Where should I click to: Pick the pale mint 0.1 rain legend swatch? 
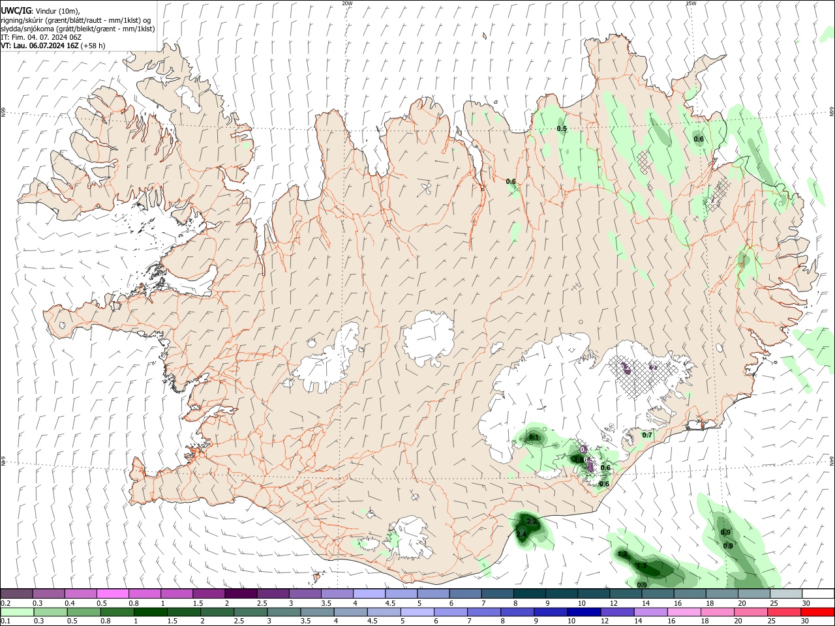[17, 612]
